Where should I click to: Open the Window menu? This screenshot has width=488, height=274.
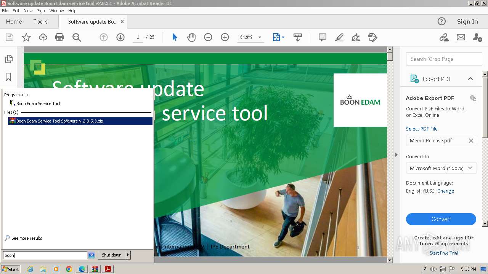56,11
